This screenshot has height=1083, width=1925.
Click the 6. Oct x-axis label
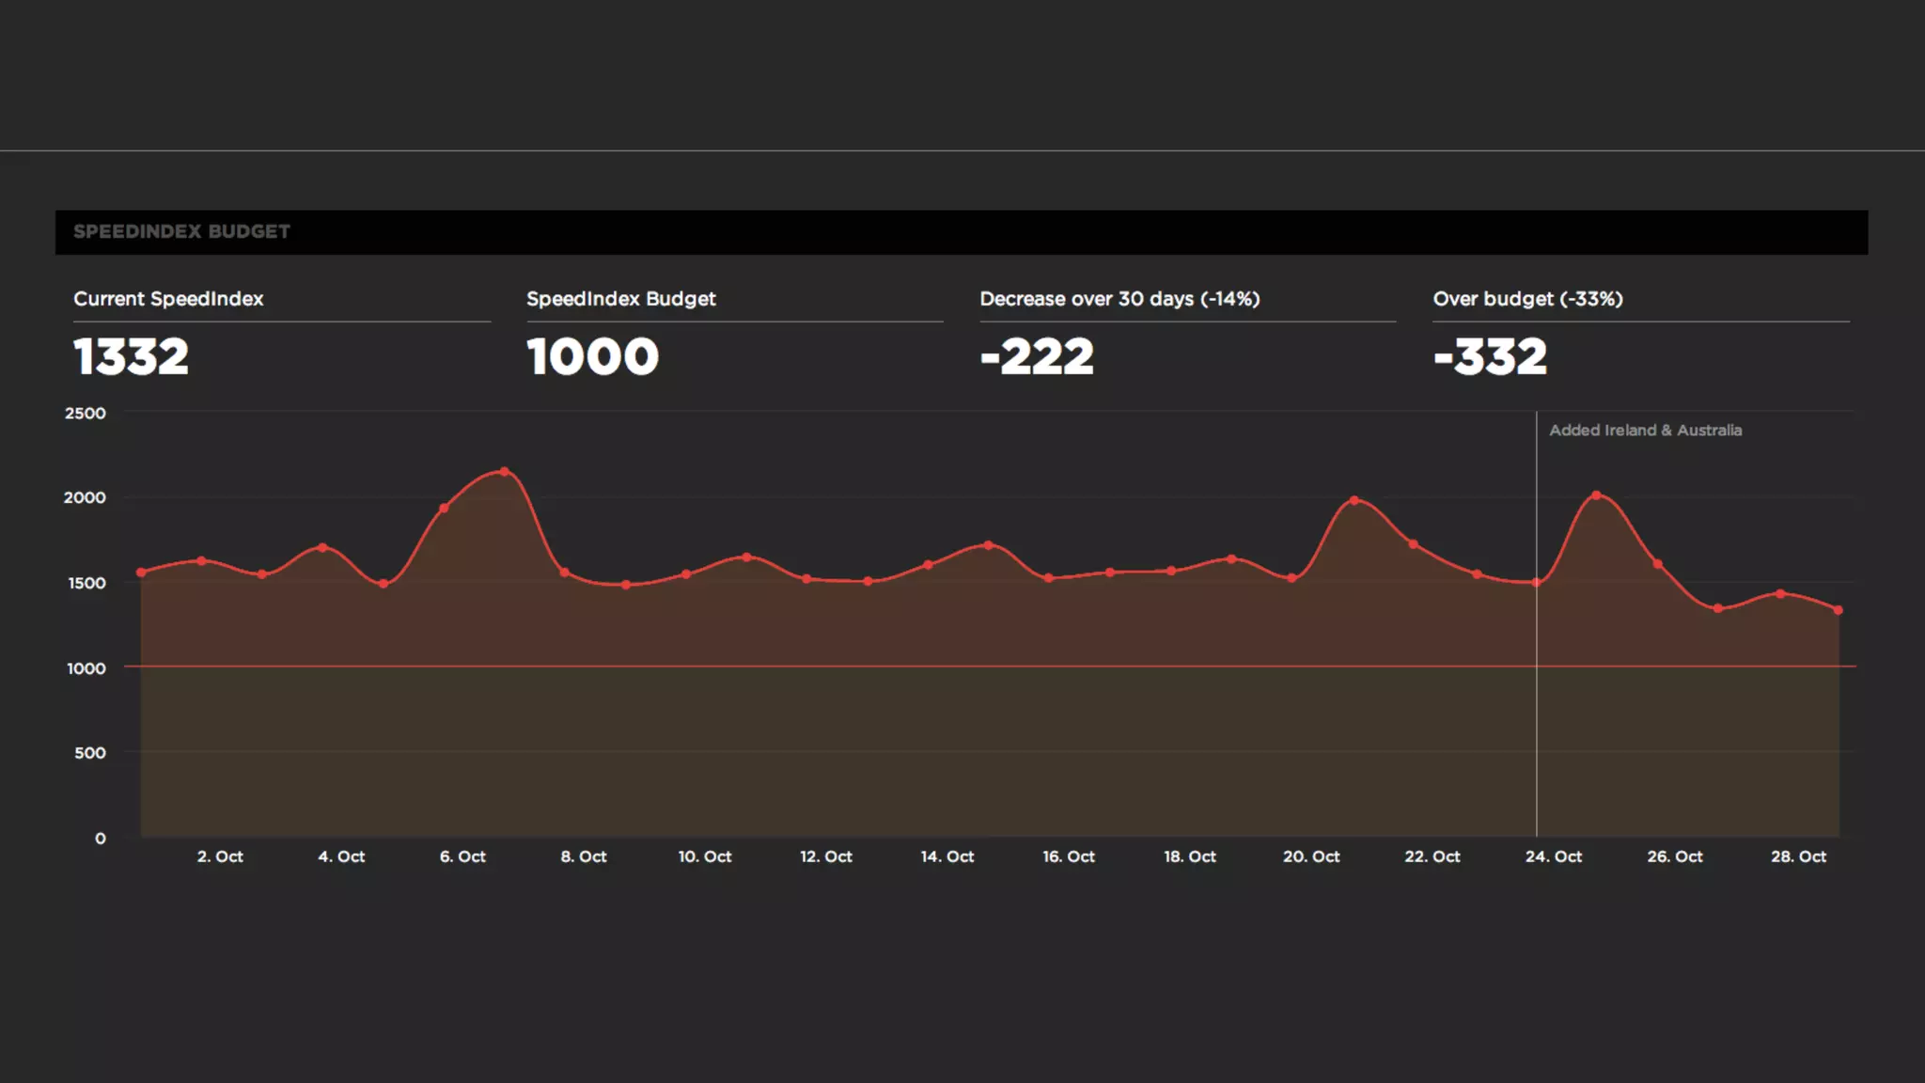tap(462, 856)
